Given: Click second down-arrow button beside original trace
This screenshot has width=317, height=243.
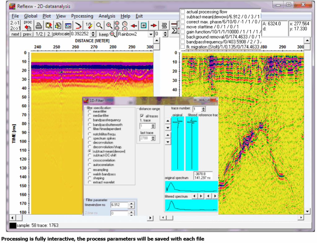Looking at the screenshot, I should 168,142.
